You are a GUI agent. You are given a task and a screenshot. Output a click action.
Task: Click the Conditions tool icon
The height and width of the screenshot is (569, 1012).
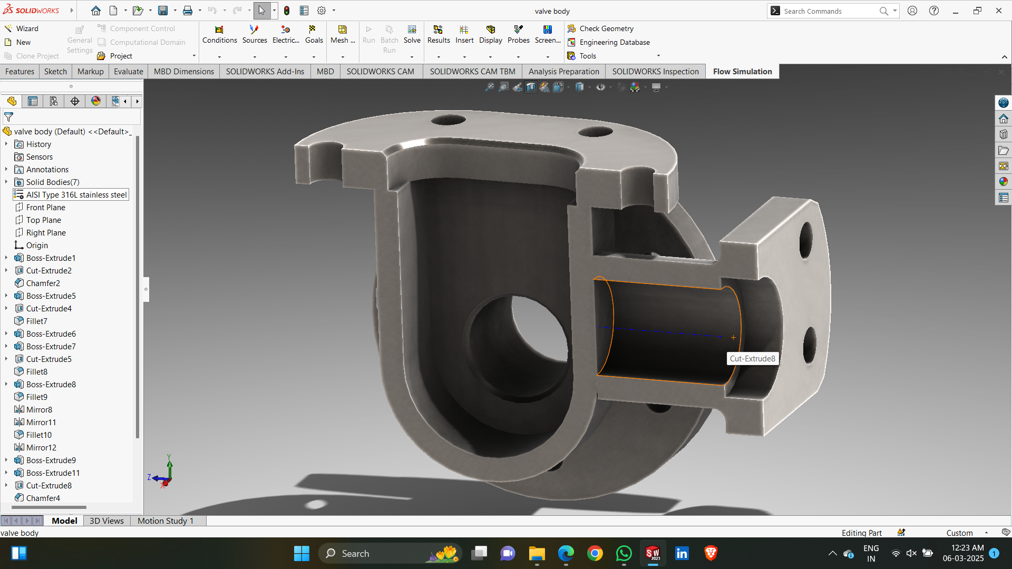pos(219,30)
